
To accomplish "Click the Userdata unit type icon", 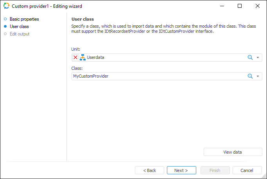I will click(82, 57).
